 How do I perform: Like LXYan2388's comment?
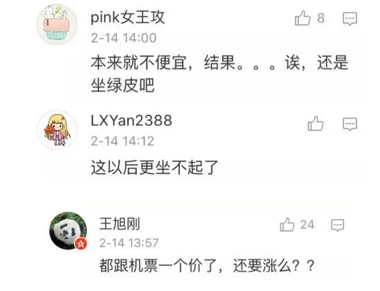pos(316,124)
